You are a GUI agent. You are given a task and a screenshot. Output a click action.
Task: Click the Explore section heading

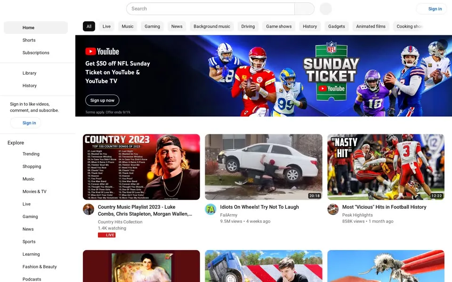[16, 143]
